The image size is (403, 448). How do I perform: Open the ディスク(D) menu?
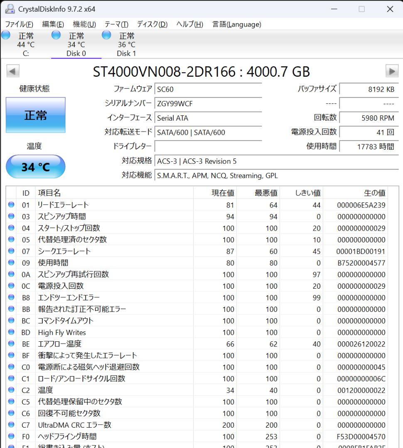click(152, 24)
